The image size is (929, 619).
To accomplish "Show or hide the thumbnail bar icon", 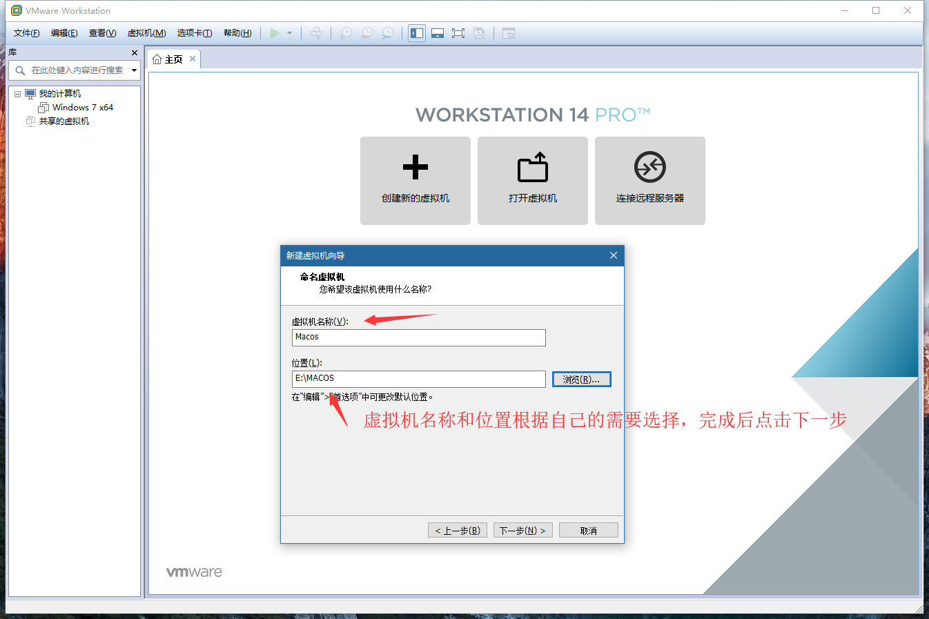I will pyautogui.click(x=509, y=32).
